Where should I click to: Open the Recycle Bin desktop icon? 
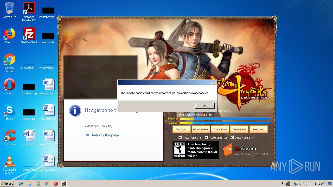point(9,10)
